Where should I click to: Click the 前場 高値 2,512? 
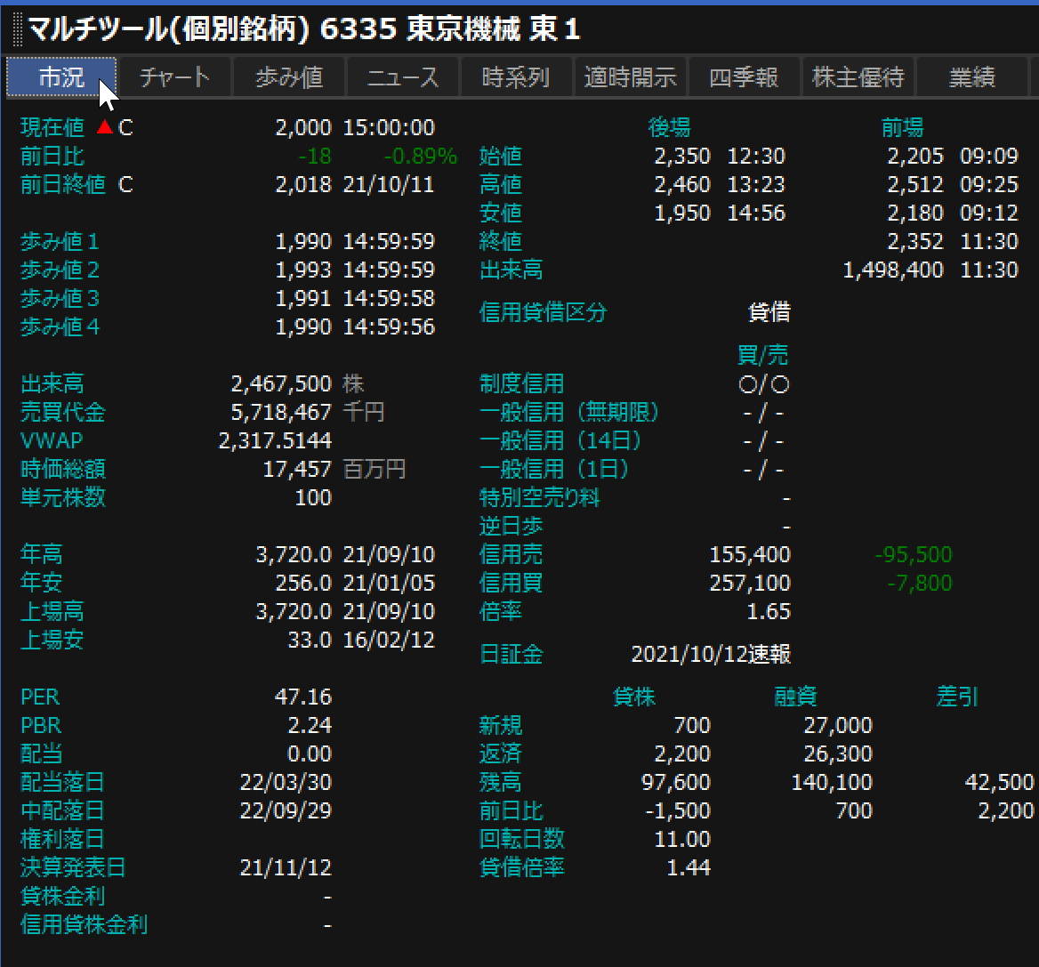(x=915, y=184)
